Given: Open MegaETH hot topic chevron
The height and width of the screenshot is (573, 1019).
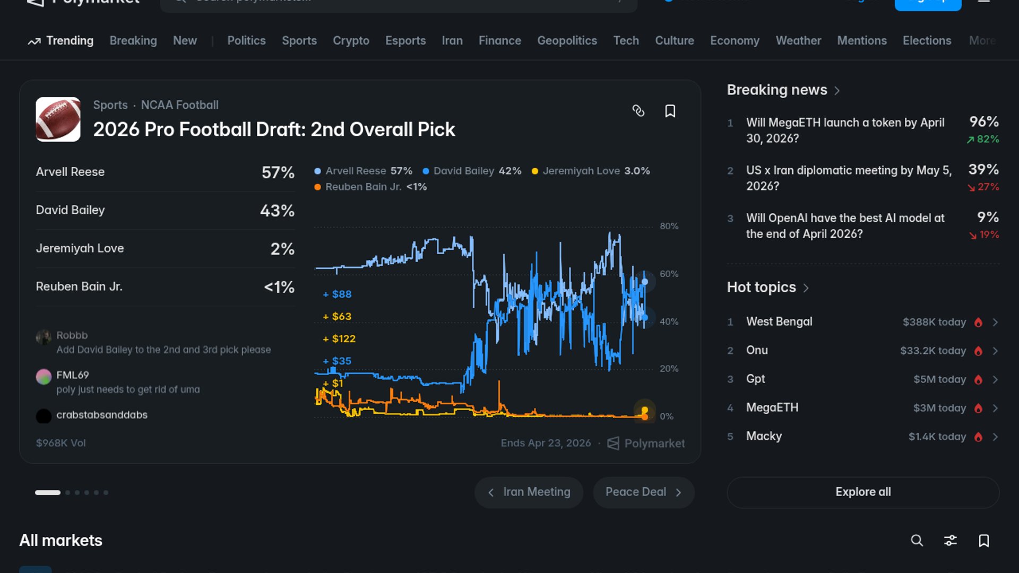Looking at the screenshot, I should pos(995,408).
